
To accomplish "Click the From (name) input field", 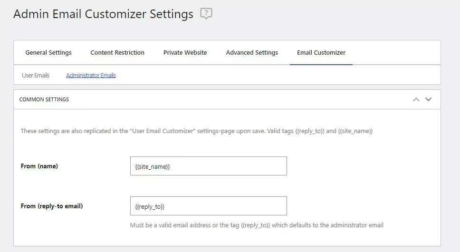I will 209,166.
